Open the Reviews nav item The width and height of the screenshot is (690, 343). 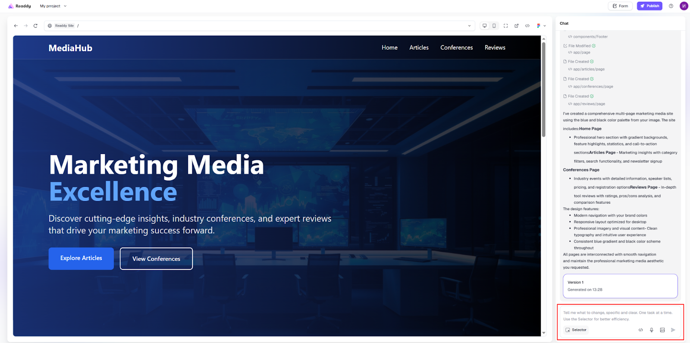[x=495, y=48]
